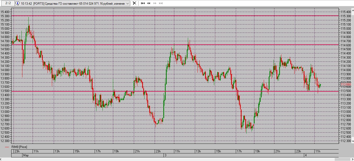Click the RIM8 [Price] legend label

19,147
